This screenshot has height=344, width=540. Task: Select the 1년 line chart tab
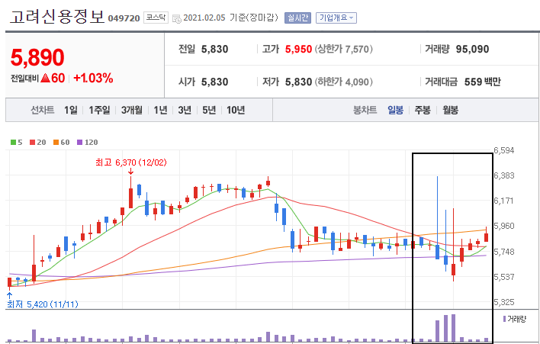pos(160,110)
